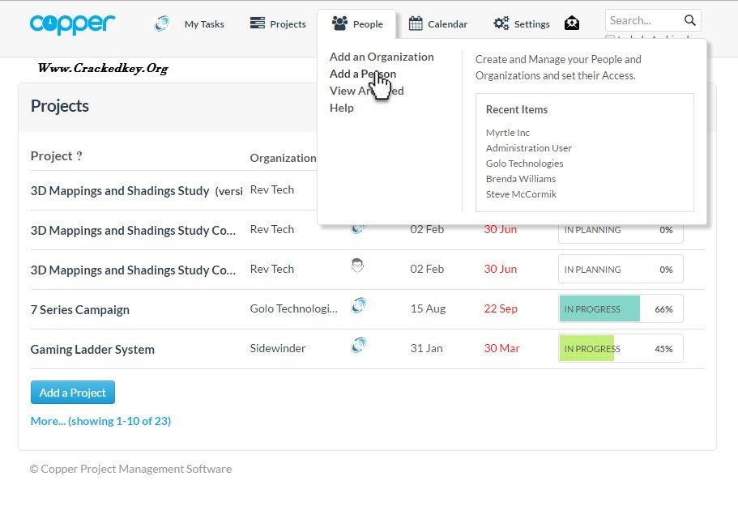The height and width of the screenshot is (506, 738).
Task: Open recent item Myrtle Inc
Action: pos(507,133)
